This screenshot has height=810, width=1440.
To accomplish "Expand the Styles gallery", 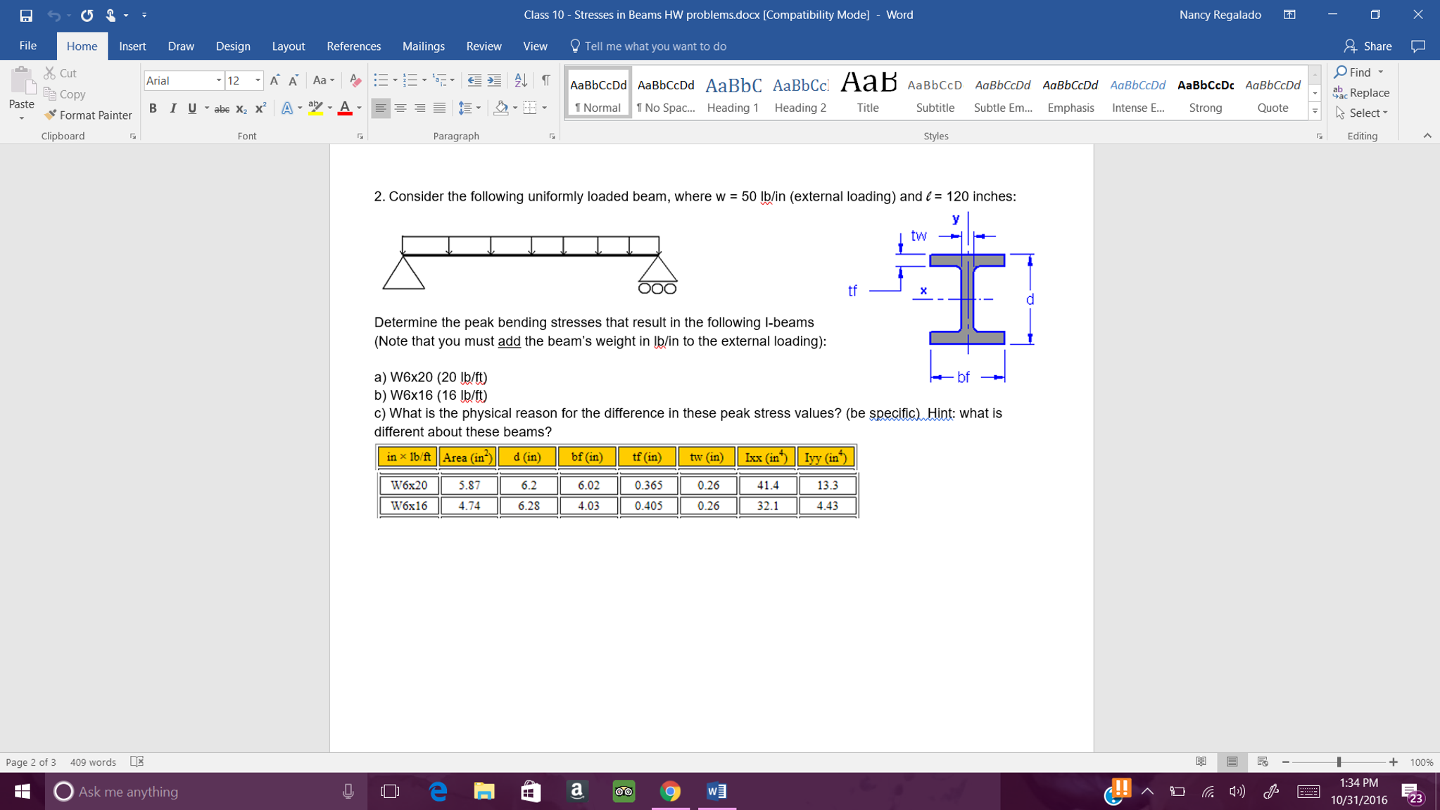I will (1315, 110).
